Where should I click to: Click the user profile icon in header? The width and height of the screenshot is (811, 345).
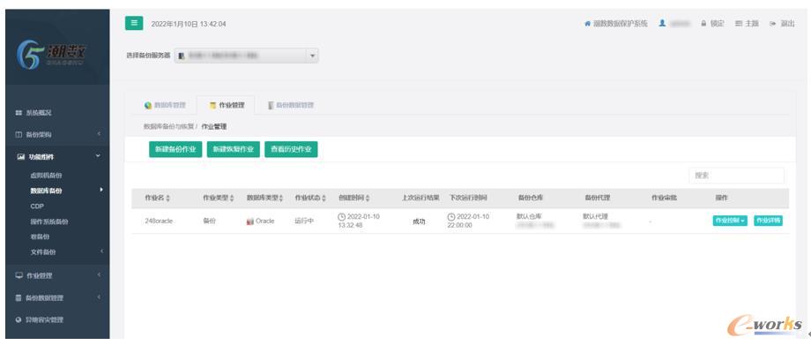[x=662, y=24]
